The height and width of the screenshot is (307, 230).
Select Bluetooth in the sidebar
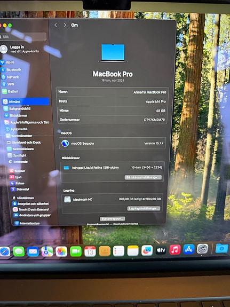(11, 70)
